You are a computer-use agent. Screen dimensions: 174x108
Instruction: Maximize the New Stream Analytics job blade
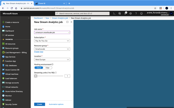pyautogui.click(x=67, y=22)
